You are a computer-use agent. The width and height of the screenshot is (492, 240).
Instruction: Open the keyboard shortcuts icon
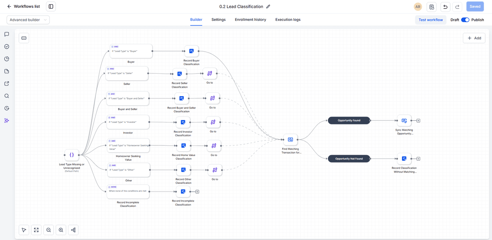pos(24,38)
